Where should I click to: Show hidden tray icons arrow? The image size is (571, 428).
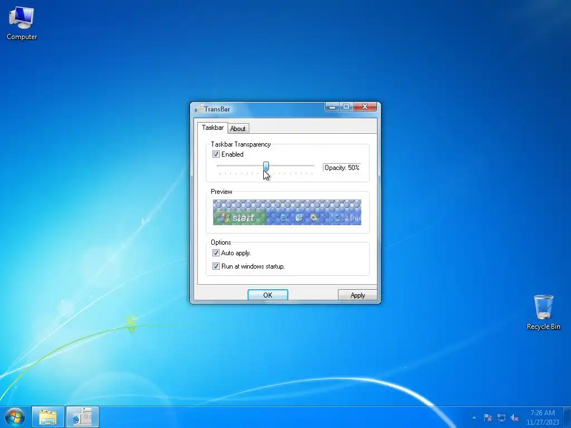(x=474, y=417)
